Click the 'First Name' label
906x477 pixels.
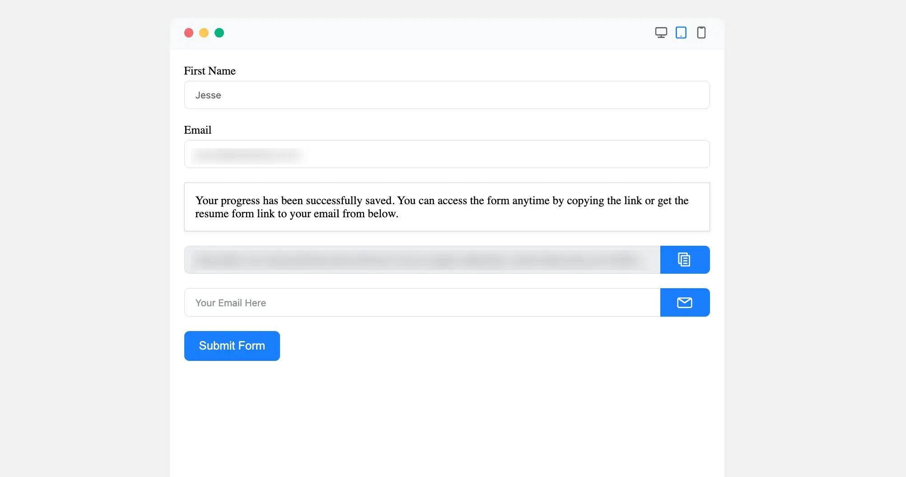tap(210, 71)
